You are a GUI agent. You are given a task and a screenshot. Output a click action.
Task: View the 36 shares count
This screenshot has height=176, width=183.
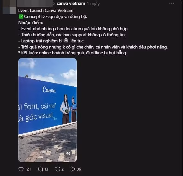click(79, 169)
